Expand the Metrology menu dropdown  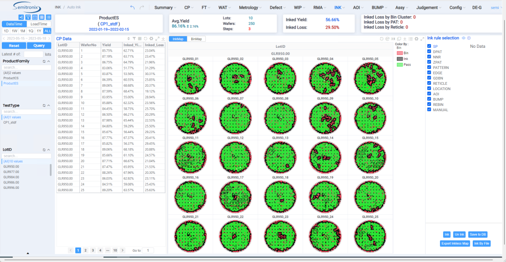[251, 7]
